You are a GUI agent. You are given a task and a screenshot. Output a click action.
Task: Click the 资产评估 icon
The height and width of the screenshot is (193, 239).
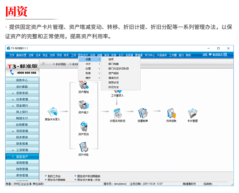83,147
